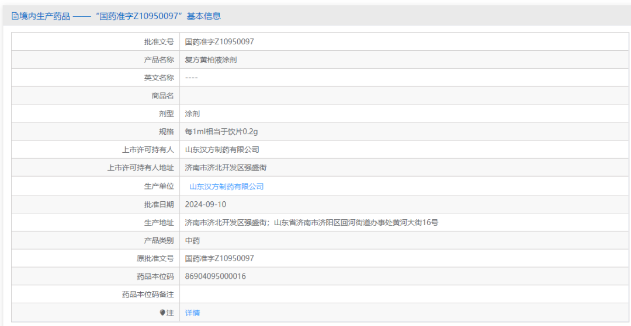Open the 详情 link in the notes row
This screenshot has width=631, height=326.
192,313
